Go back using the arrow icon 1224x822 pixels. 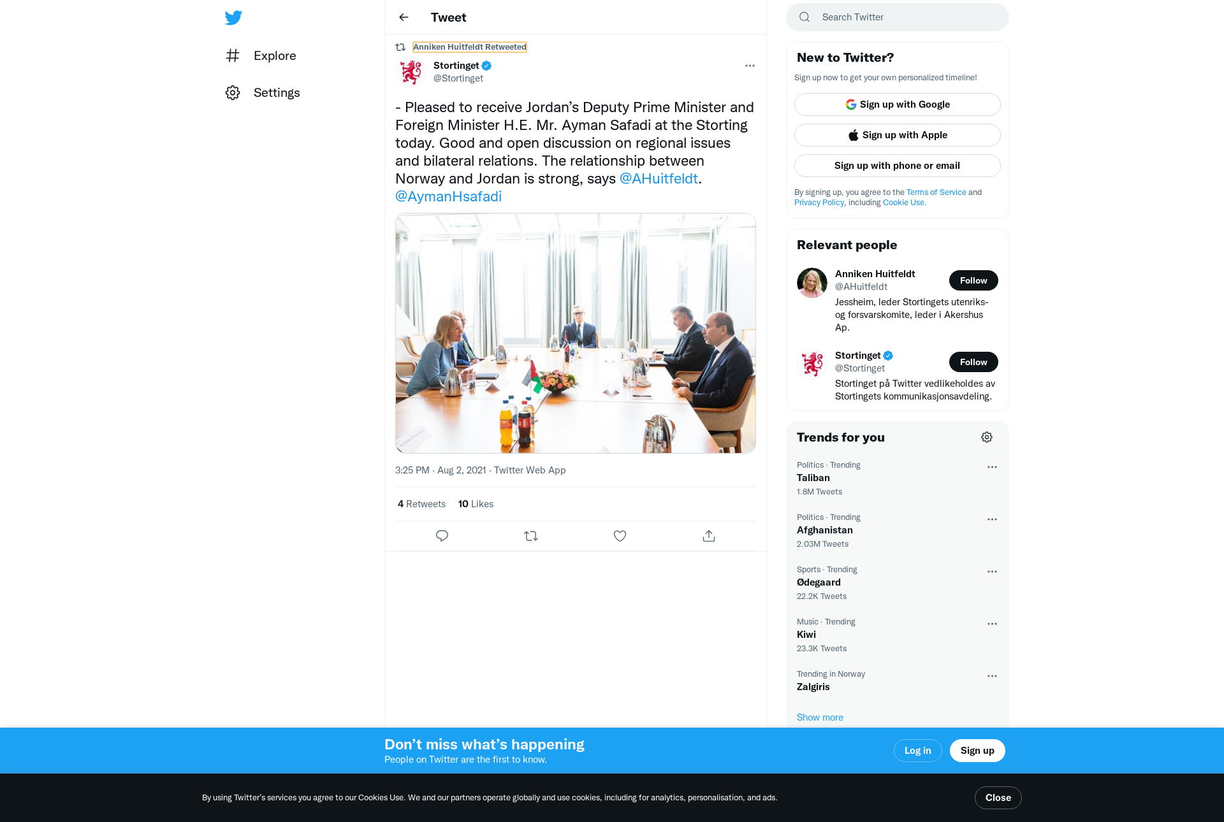[404, 17]
